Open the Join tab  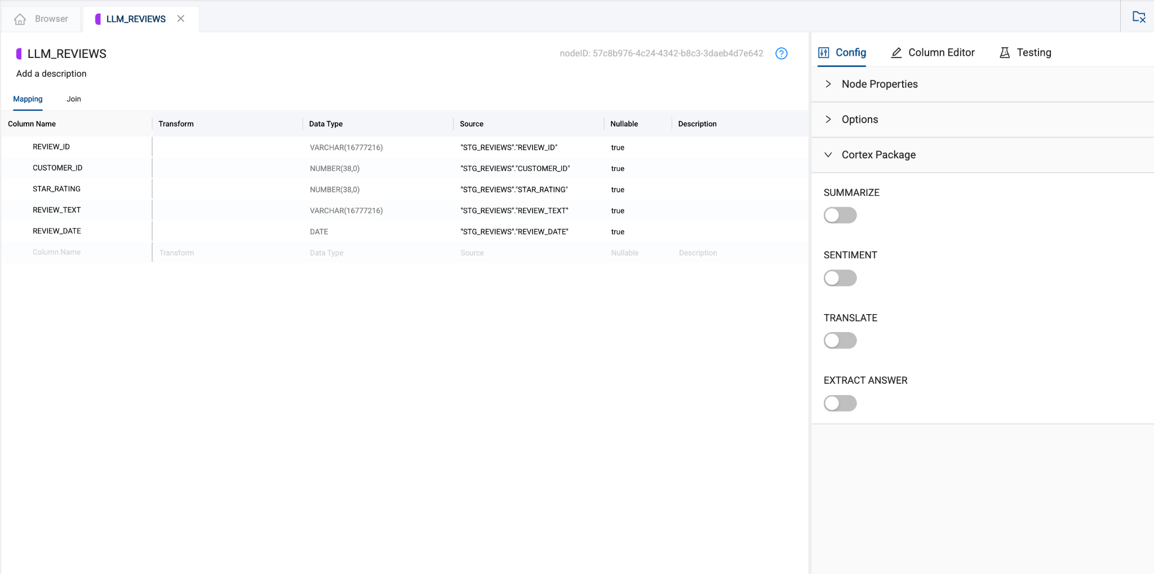(x=74, y=99)
